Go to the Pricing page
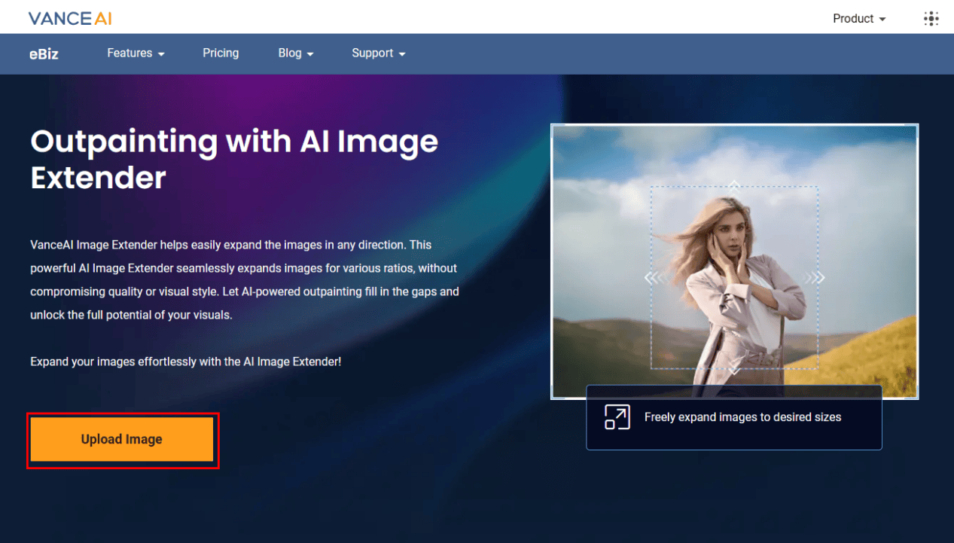This screenshot has width=954, height=543. pos(221,53)
